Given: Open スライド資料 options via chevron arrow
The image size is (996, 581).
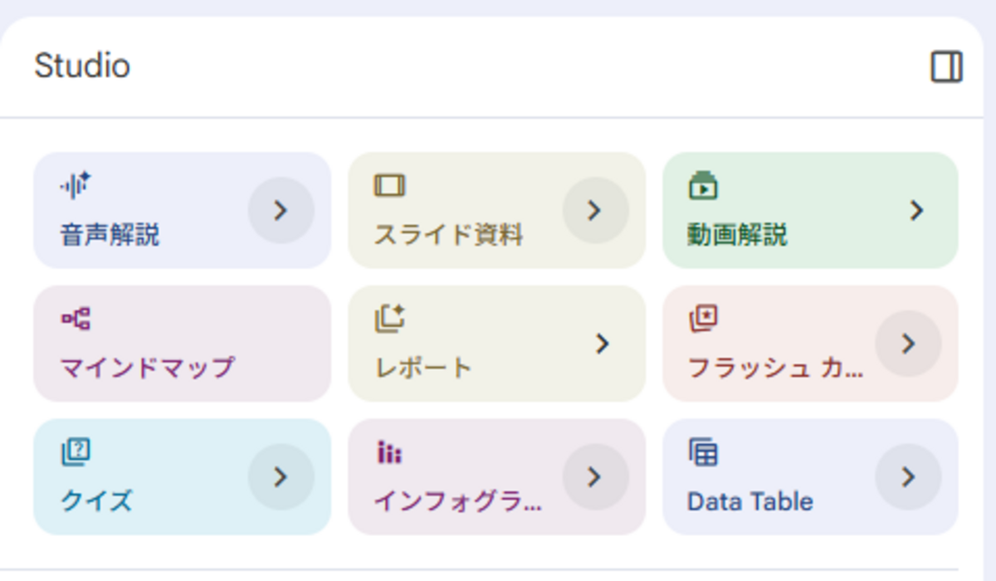Looking at the screenshot, I should (594, 211).
